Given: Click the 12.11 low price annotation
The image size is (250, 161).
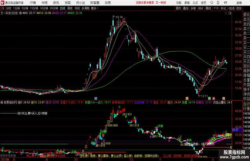Looking at the screenshot, I should point(204,96).
